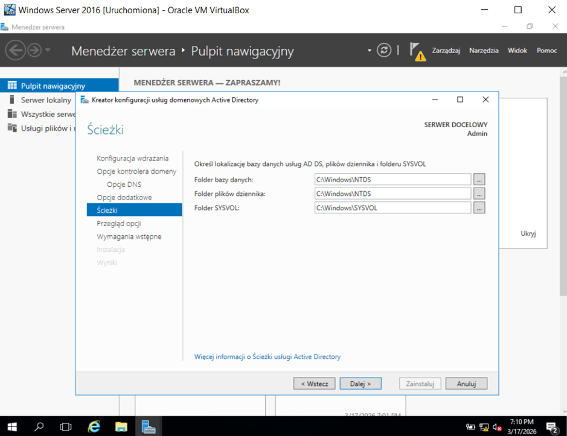Viewport: 567px width, 436px height.
Task: Open link about Ścieżki usługi Active Directory
Action: point(267,357)
